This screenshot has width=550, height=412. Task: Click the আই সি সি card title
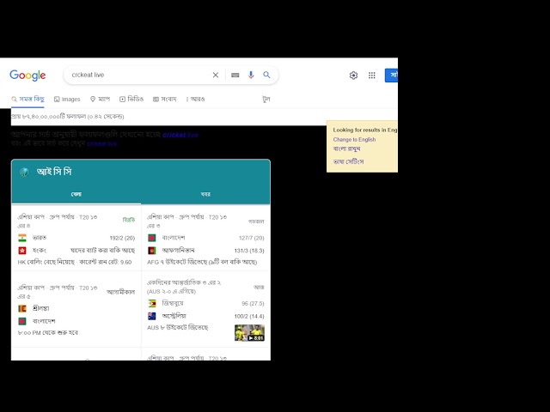point(54,172)
